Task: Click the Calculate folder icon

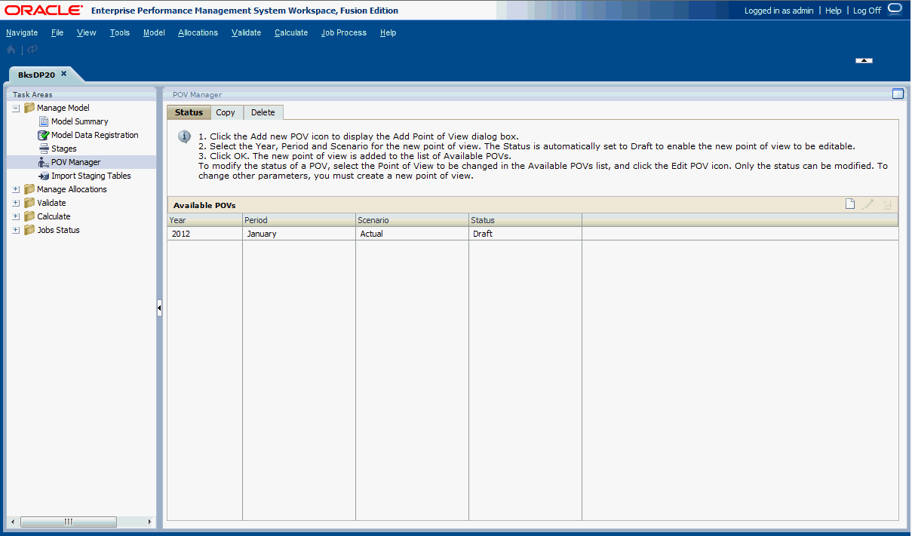Action: click(x=29, y=216)
